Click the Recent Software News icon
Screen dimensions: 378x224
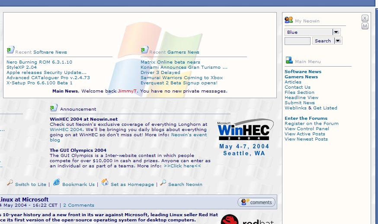tap(11, 50)
